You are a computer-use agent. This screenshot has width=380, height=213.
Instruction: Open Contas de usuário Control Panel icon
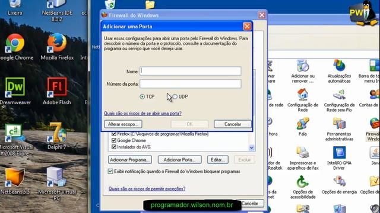[375, 95]
